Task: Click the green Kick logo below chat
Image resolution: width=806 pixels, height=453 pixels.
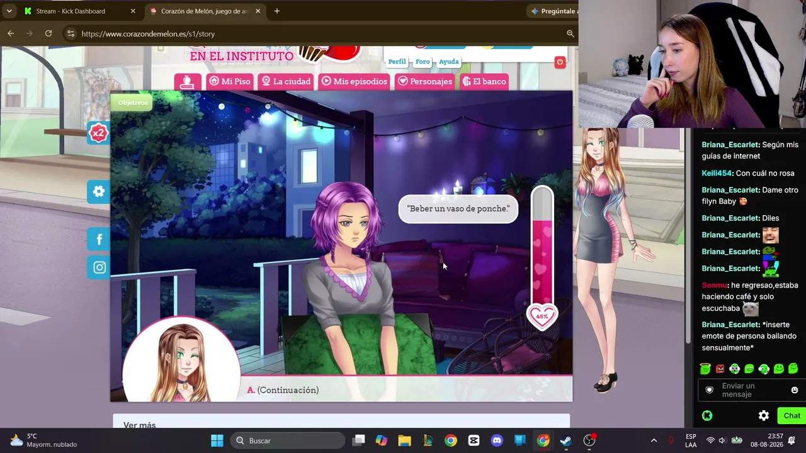Action: 707,415
